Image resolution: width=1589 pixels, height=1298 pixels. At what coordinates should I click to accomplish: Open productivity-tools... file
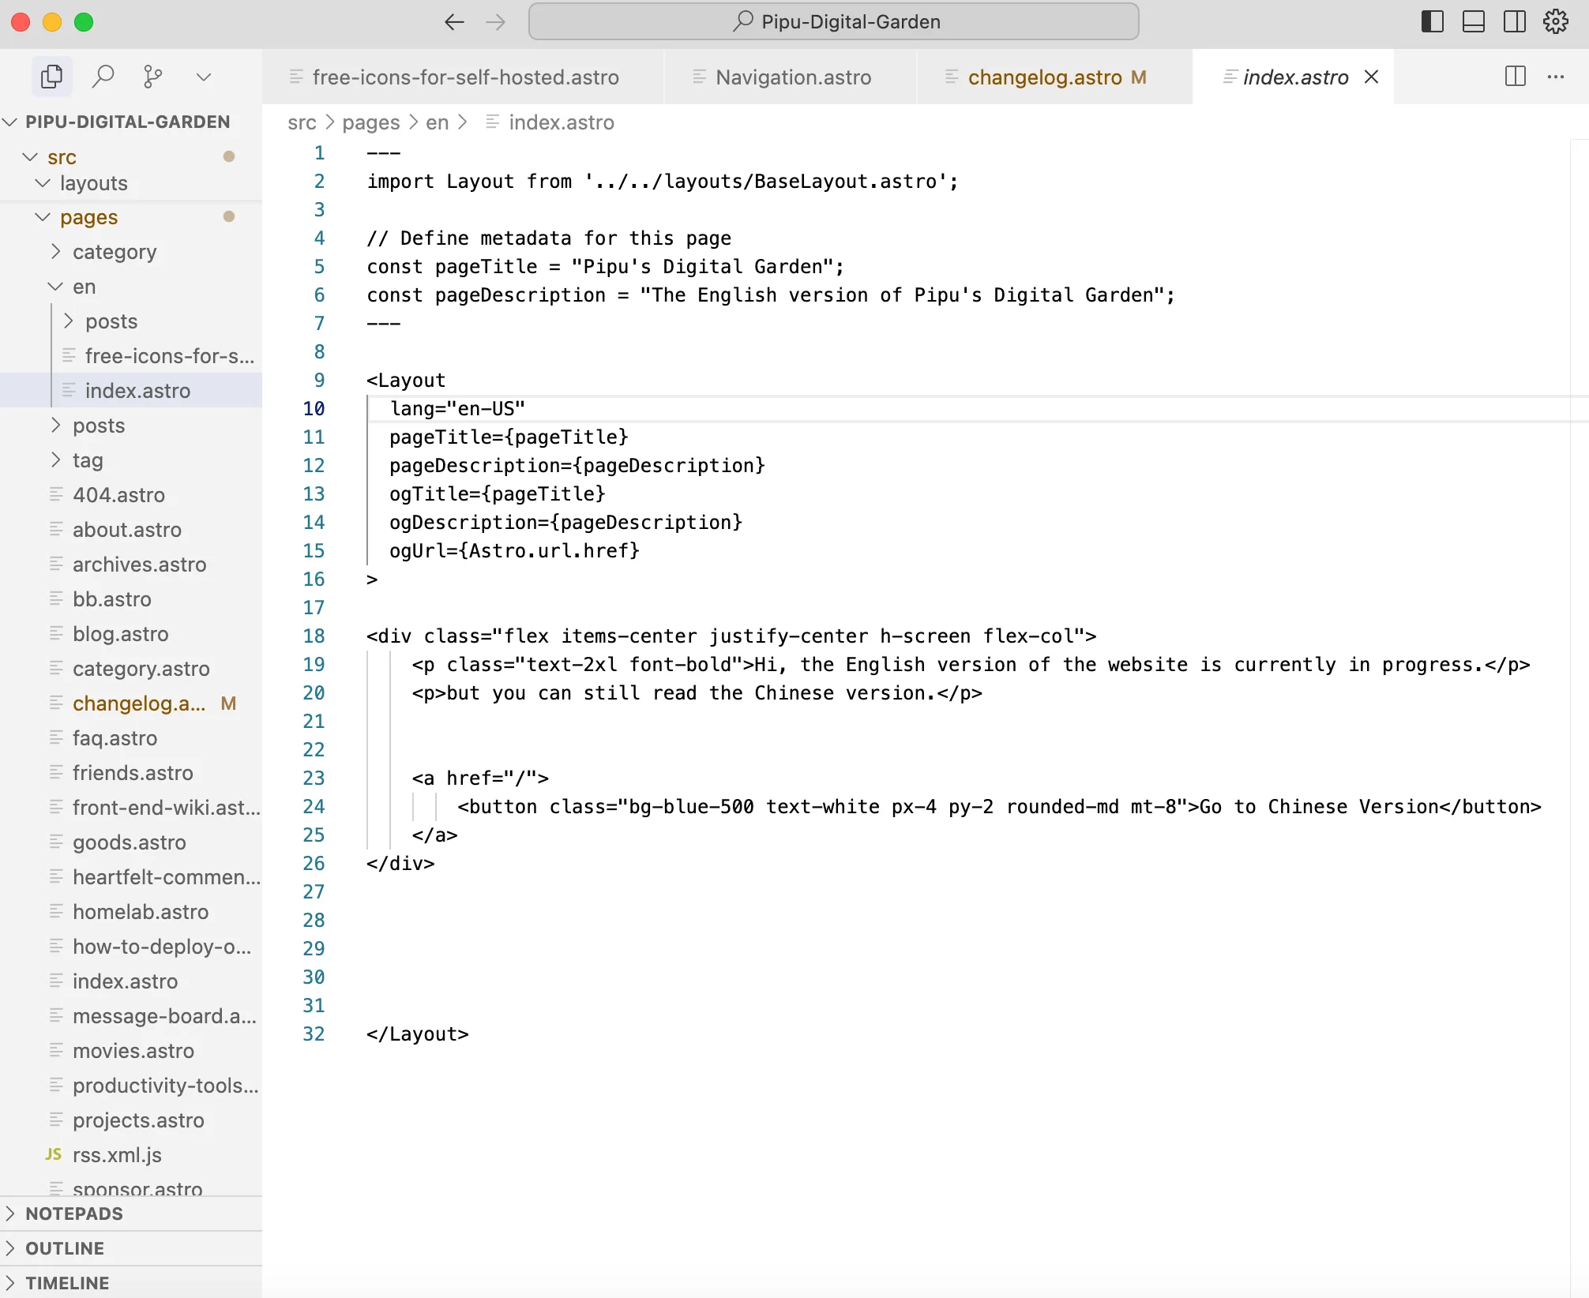[x=131, y=1086]
